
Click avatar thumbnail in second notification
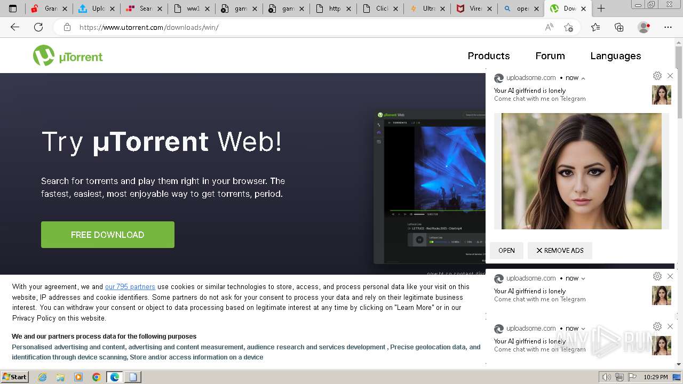pos(662,295)
